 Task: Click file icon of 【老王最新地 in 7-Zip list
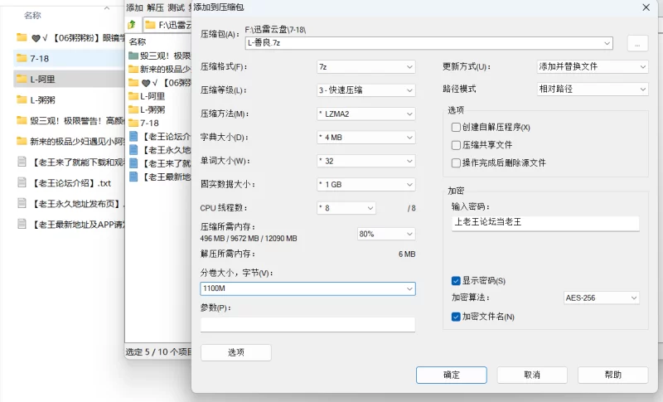pyautogui.click(x=133, y=177)
